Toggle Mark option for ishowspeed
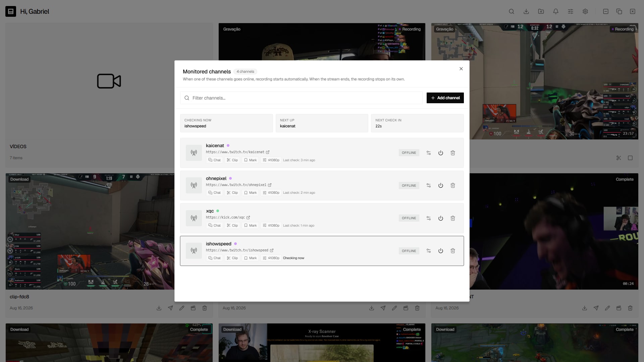The height and width of the screenshot is (362, 644). [251, 258]
